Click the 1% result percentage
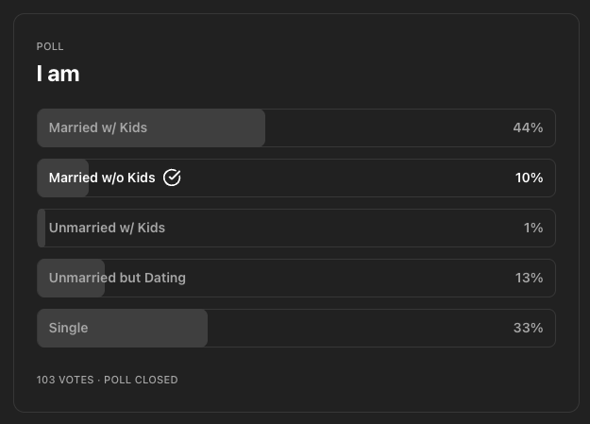The height and width of the screenshot is (424, 590). (x=533, y=228)
